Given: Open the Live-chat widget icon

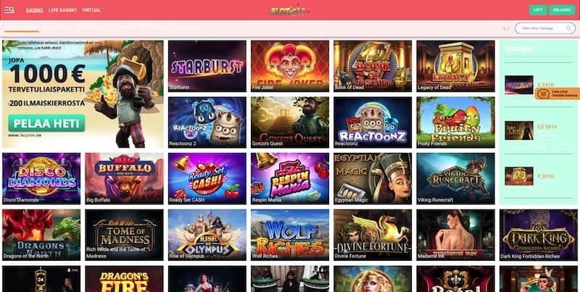Looking at the screenshot, I should pyautogui.click(x=543, y=94).
